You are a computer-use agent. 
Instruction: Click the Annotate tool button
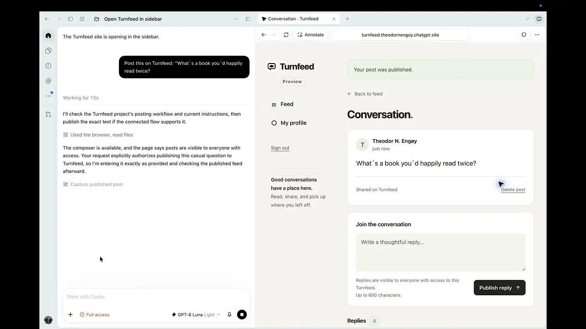pyautogui.click(x=310, y=35)
